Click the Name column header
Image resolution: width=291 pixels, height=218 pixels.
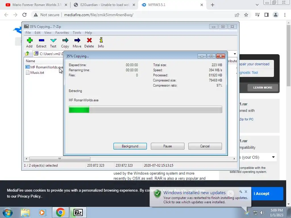coord(30,61)
